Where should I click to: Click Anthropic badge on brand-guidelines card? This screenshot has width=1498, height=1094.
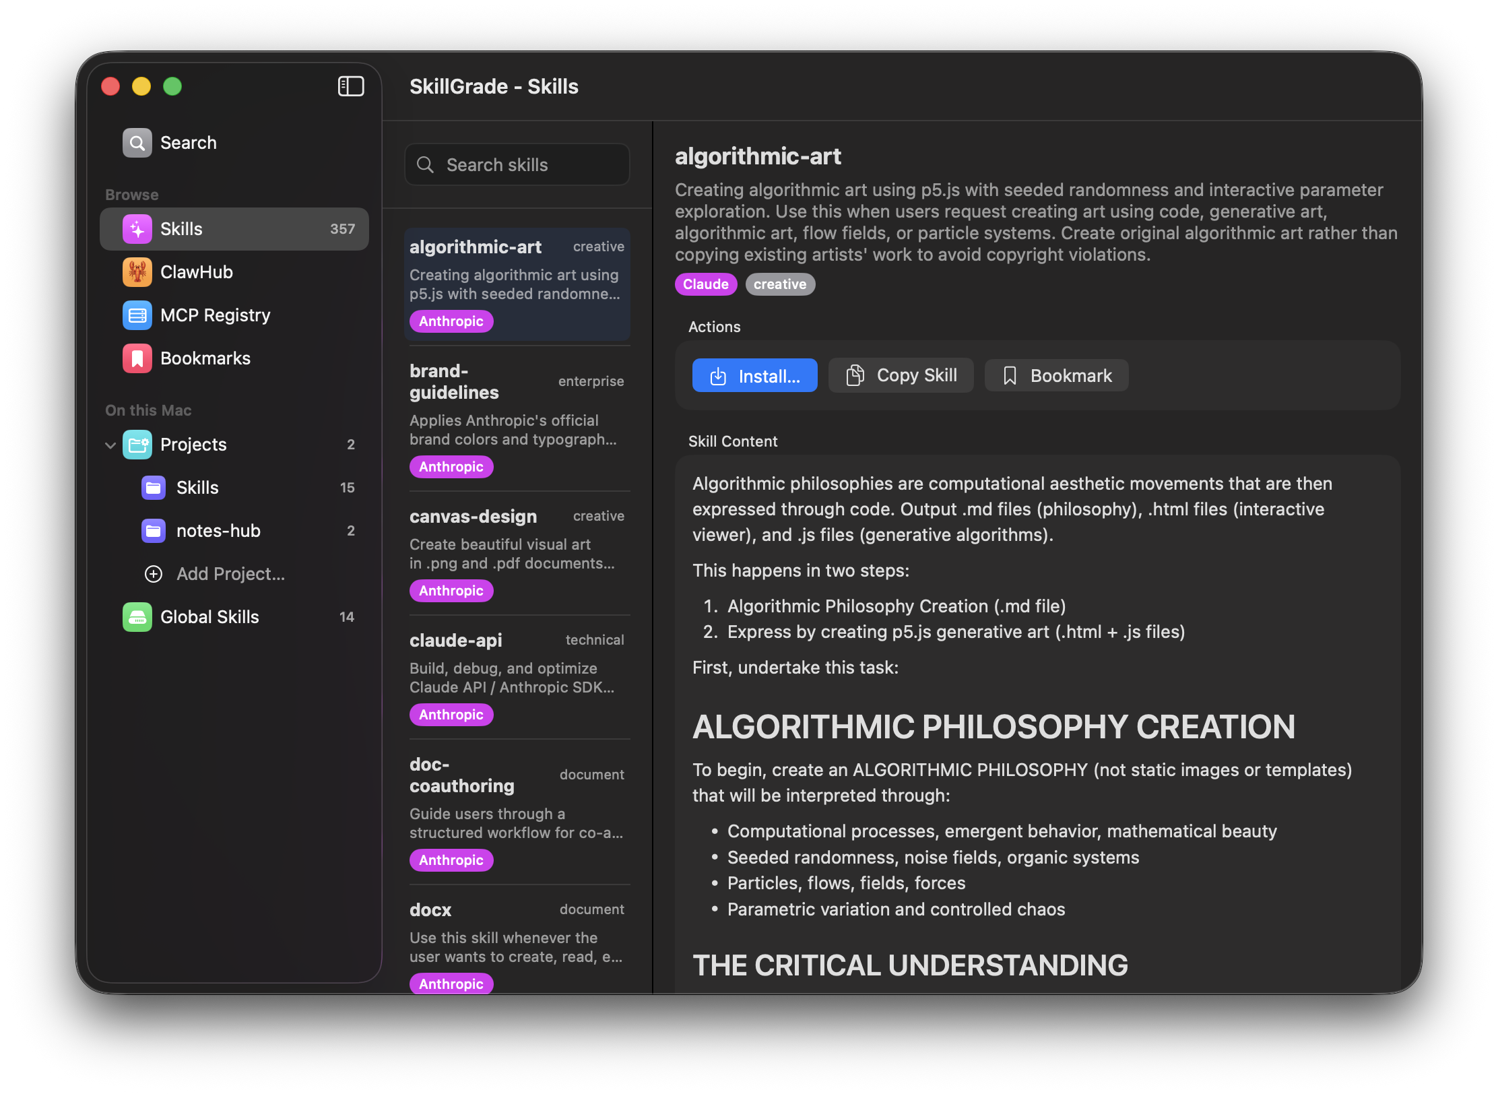tap(451, 467)
